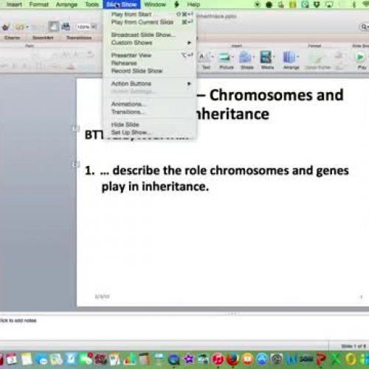369x369 pixels.
Task: Open Media dropdown arrow
Action: click(274, 57)
